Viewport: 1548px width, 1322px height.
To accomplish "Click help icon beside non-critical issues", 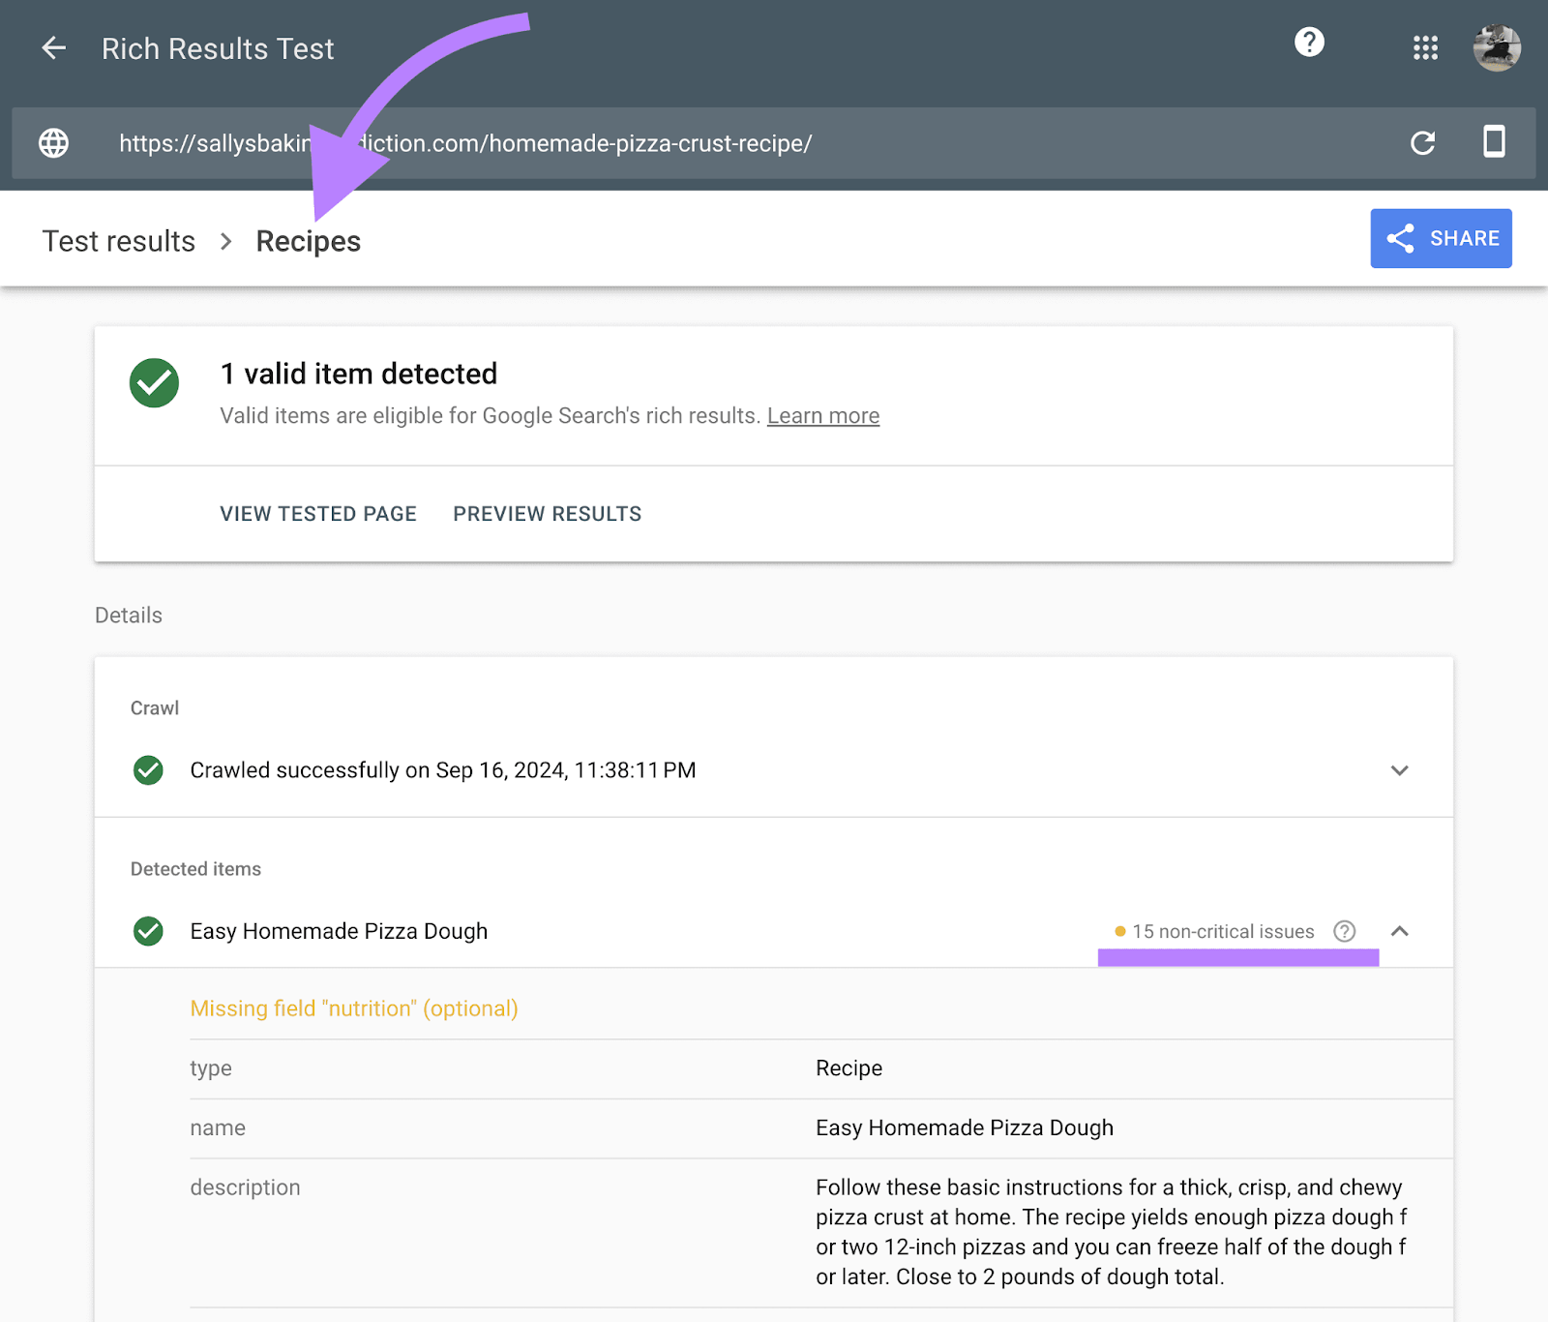I will pos(1344,931).
